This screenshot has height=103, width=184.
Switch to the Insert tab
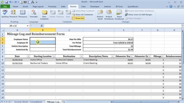[x=25, y=7]
